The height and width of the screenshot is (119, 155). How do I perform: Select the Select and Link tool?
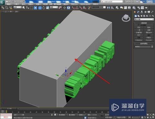tap(3, 8)
